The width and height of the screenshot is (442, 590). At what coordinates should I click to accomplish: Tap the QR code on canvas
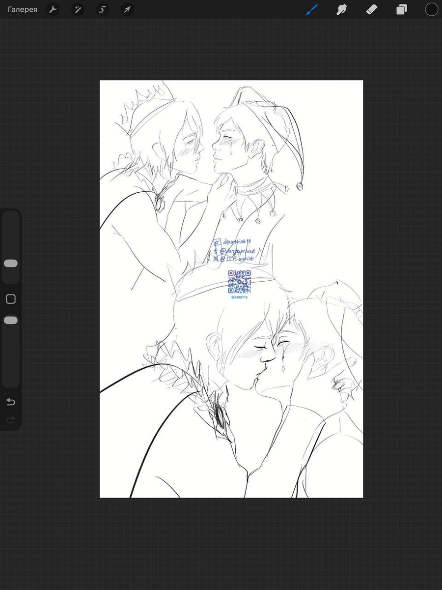[239, 282]
